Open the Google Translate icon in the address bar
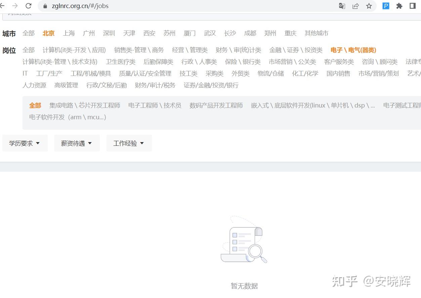Screen dimensions: 421x298 [342, 6]
